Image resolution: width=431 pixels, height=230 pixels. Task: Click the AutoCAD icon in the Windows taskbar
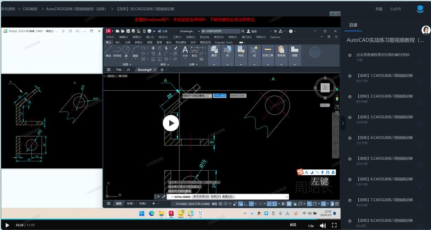coord(171,213)
